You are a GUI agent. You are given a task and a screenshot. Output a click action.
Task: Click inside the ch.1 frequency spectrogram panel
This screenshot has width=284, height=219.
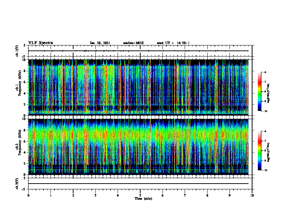138,87
